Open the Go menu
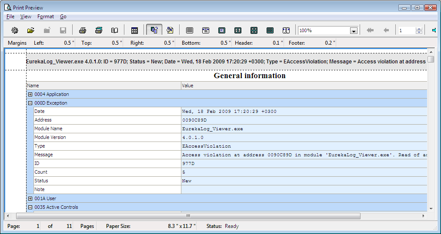The height and width of the screenshot is (234, 441). coord(63,16)
